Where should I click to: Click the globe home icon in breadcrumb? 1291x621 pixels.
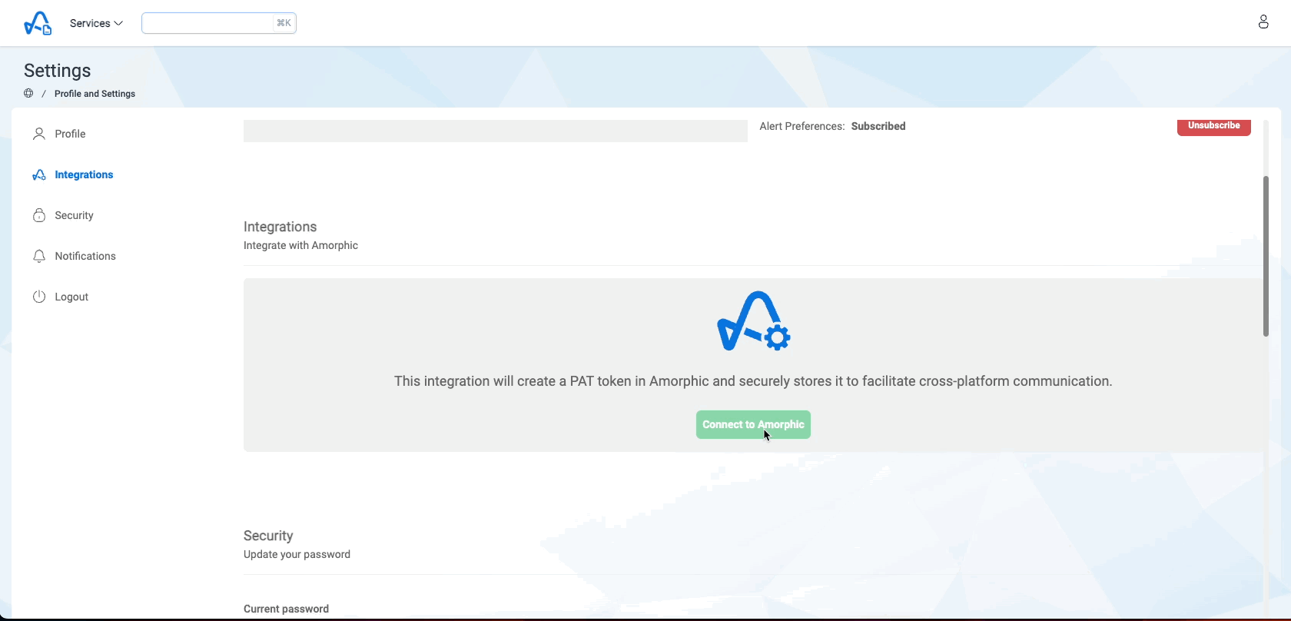click(x=28, y=94)
